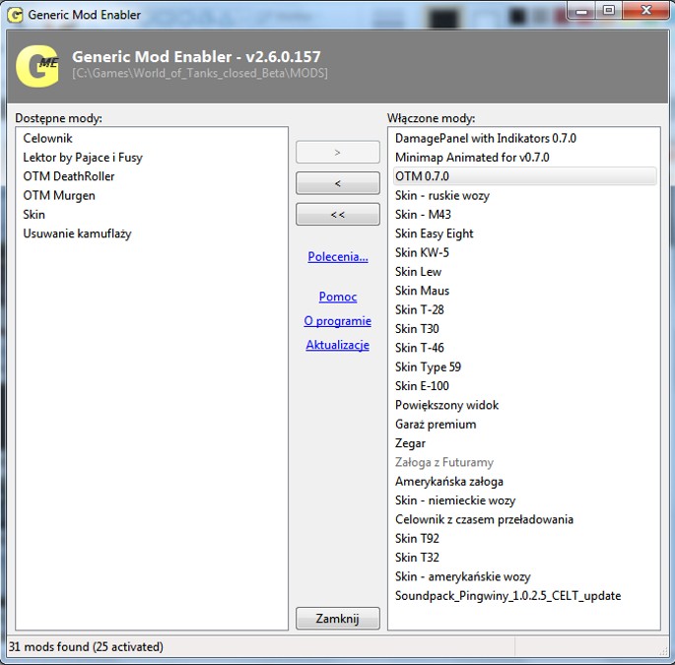The image size is (675, 665).
Task: Open the Aktualizacje updates link
Action: pyautogui.click(x=337, y=345)
